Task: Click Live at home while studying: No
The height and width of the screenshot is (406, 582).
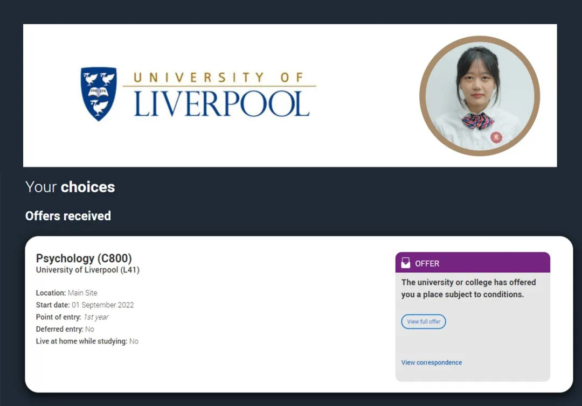Action: 87,341
